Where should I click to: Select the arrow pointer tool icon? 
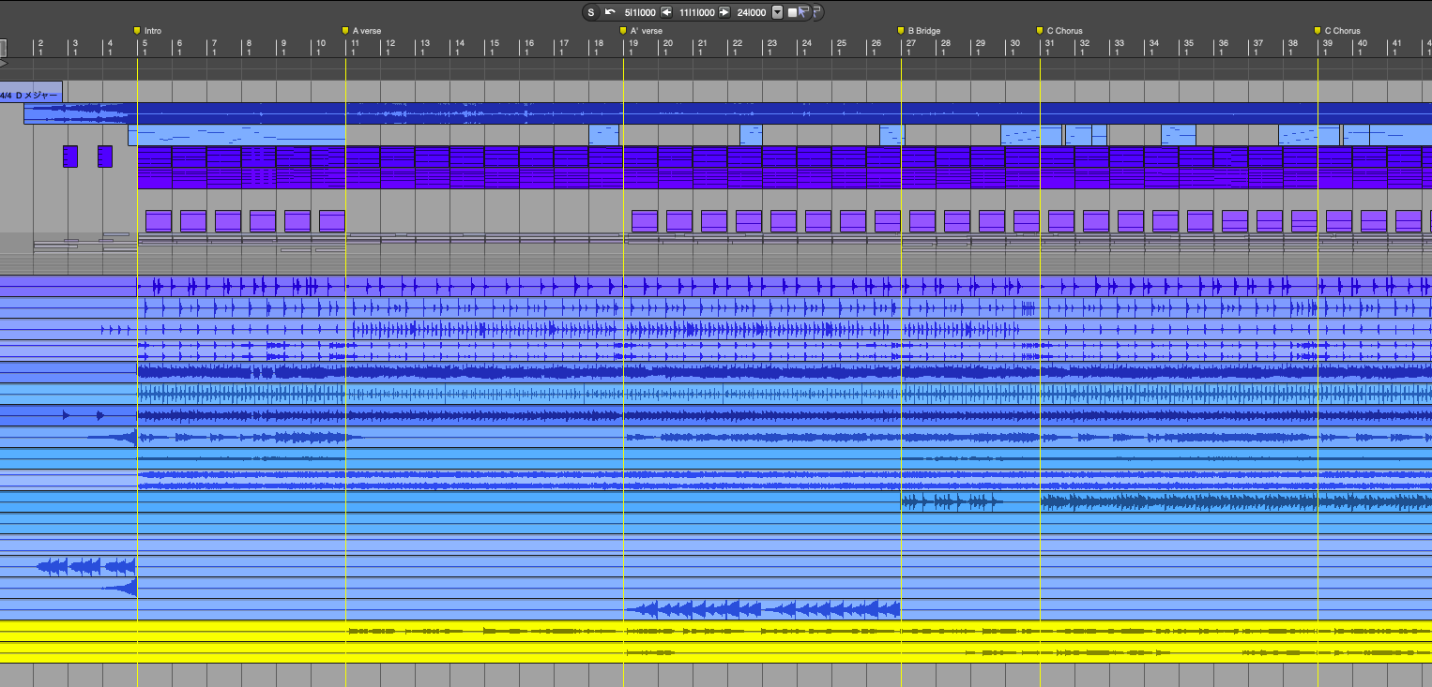tap(804, 12)
